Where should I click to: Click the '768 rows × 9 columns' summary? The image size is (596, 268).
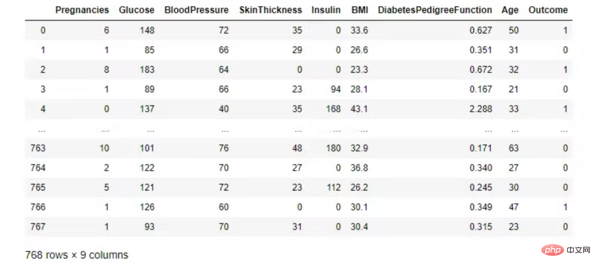pos(77,255)
